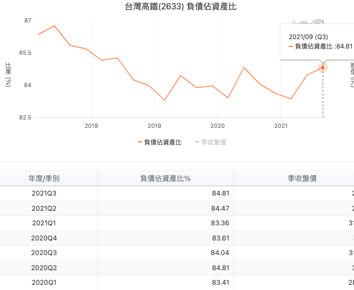The image size is (354, 290).
Task: Click the 2020 x-axis label
Action: [217, 126]
